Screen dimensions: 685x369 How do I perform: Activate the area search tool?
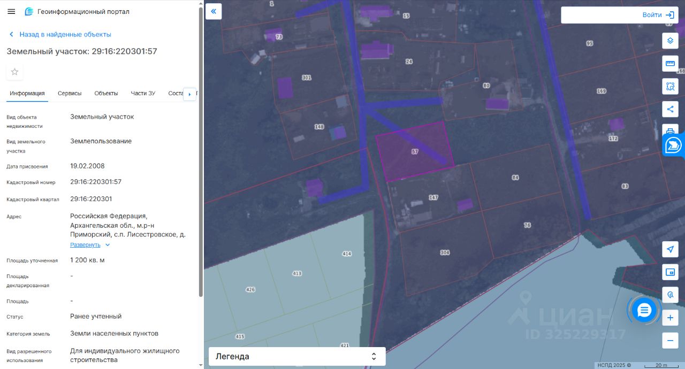pos(670,86)
